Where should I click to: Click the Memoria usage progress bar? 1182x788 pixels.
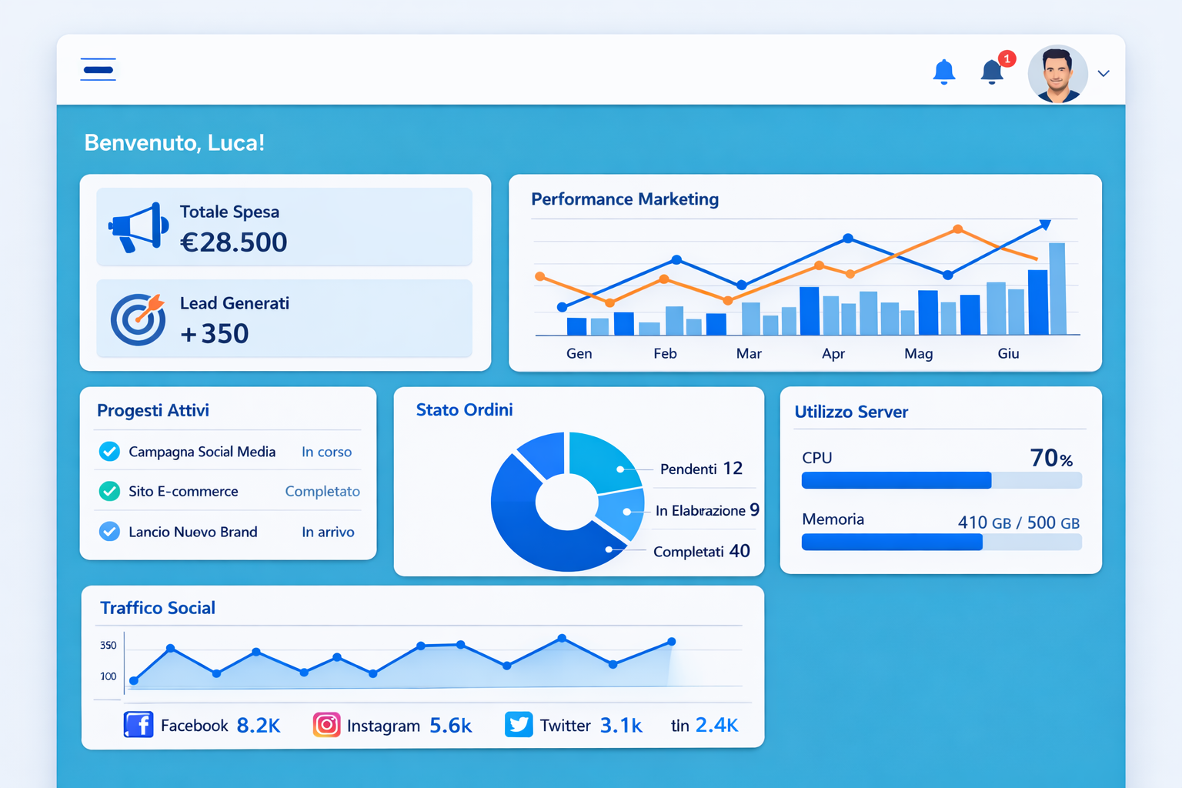[942, 543]
